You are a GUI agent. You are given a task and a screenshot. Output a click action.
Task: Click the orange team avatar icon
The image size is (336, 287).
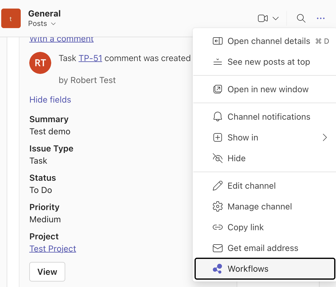[x=11, y=19]
